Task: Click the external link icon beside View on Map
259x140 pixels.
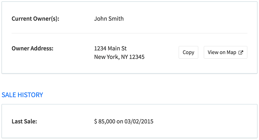Action: click(241, 52)
